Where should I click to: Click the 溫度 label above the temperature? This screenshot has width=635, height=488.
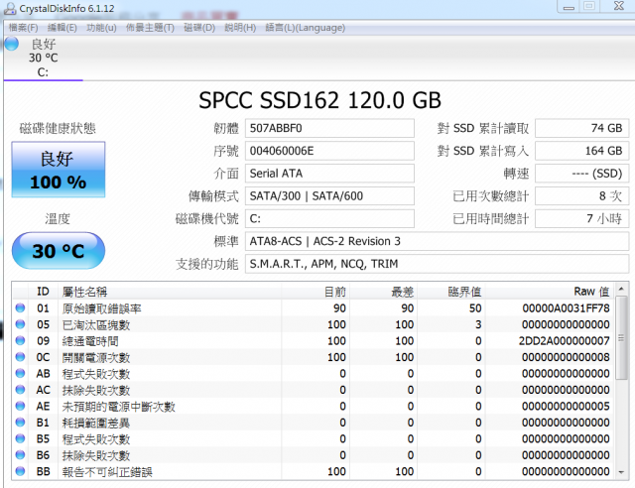[58, 219]
